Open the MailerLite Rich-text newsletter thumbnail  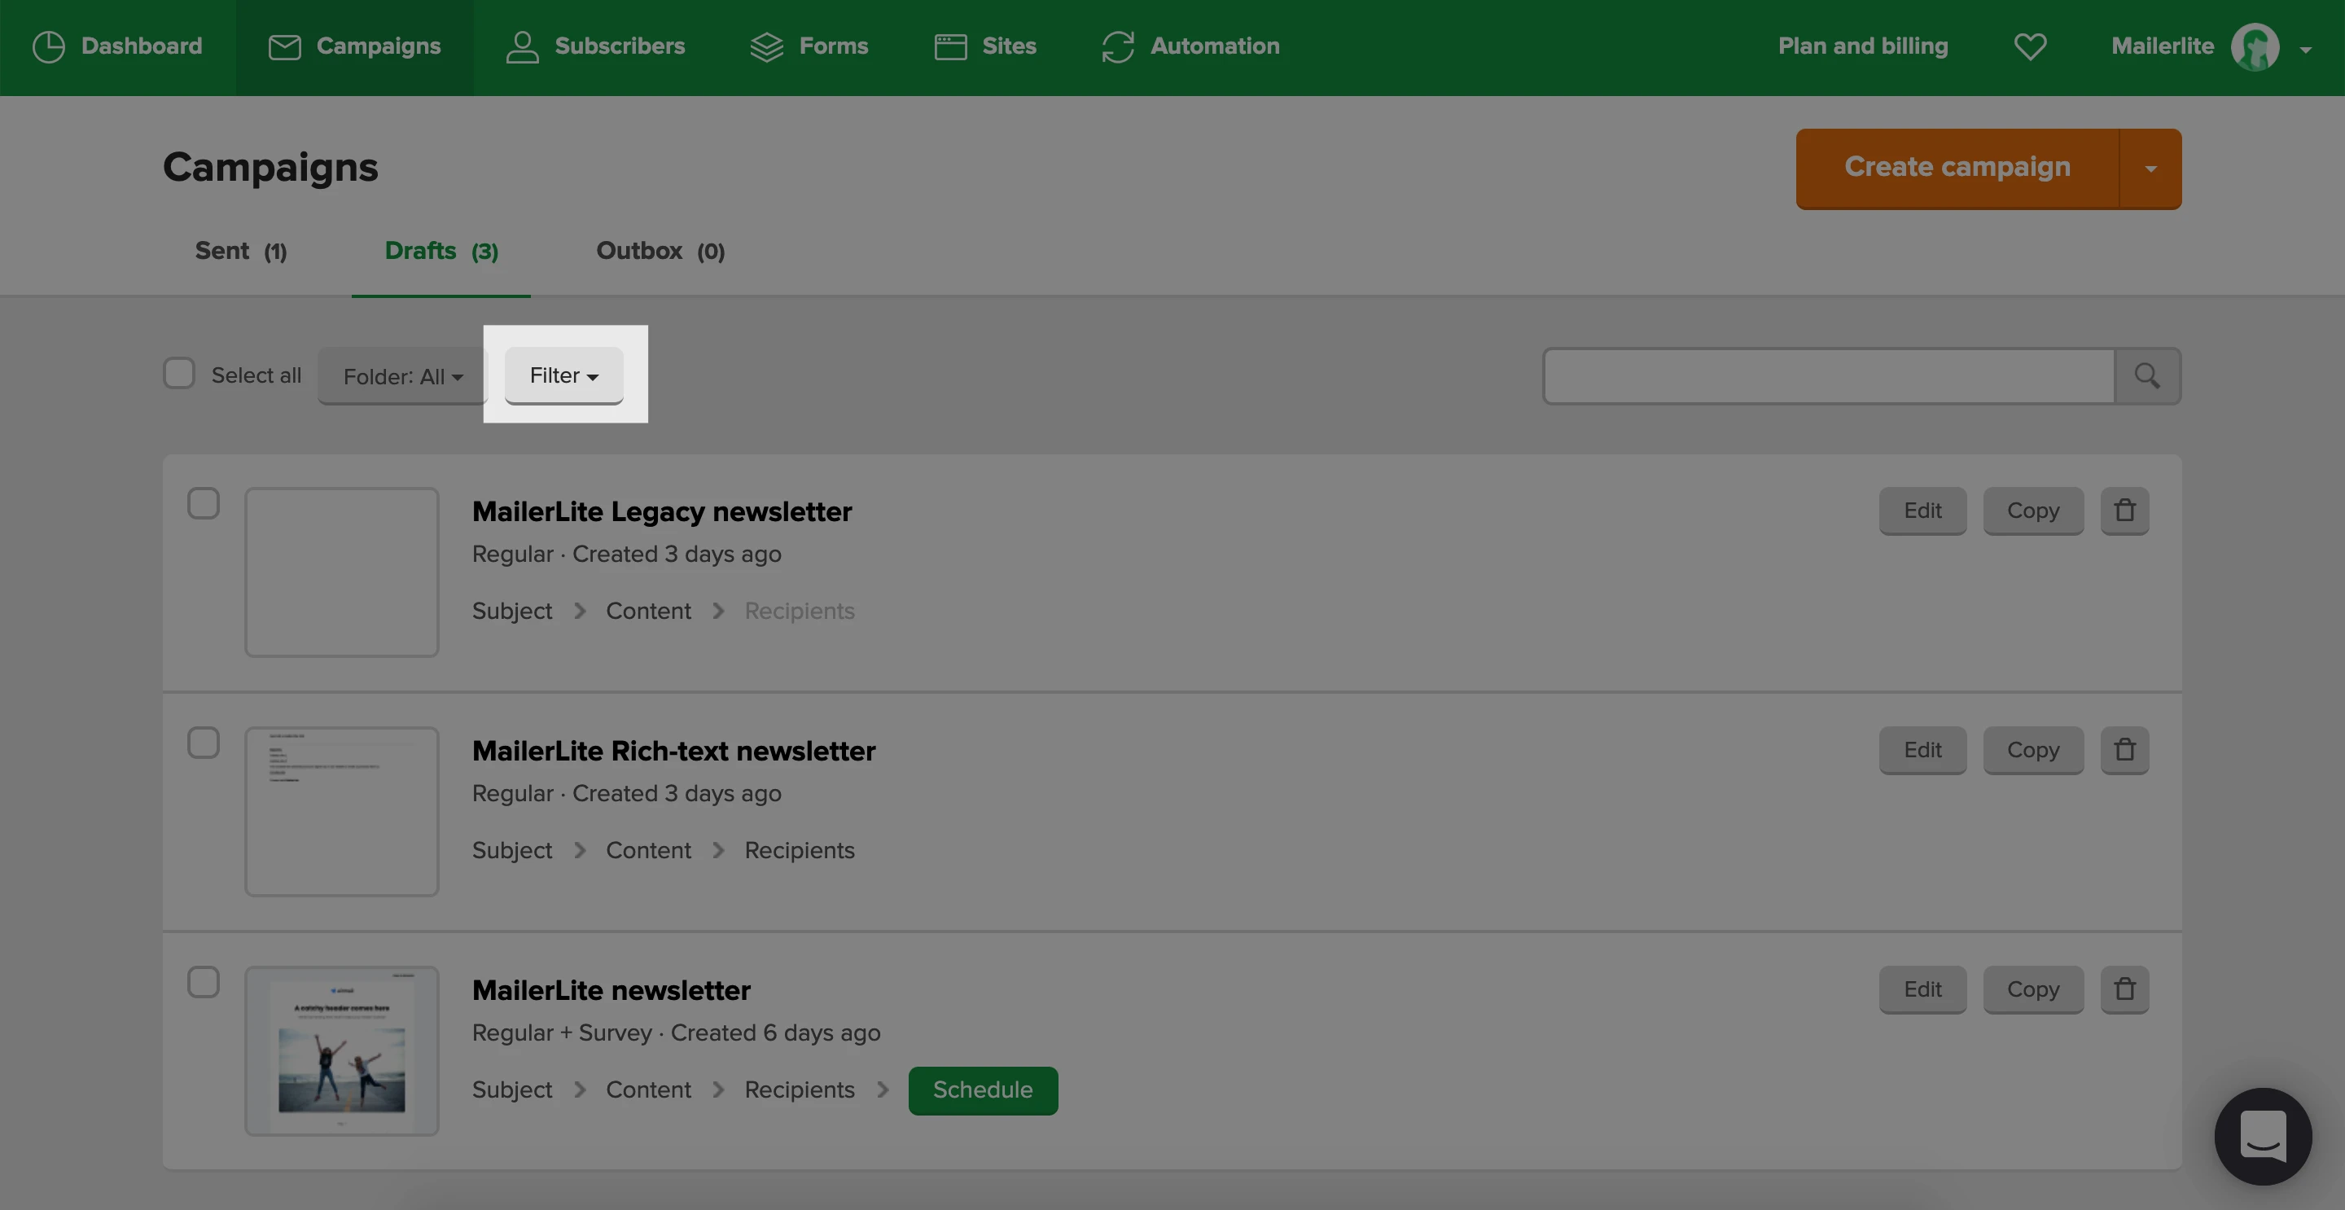pos(341,811)
